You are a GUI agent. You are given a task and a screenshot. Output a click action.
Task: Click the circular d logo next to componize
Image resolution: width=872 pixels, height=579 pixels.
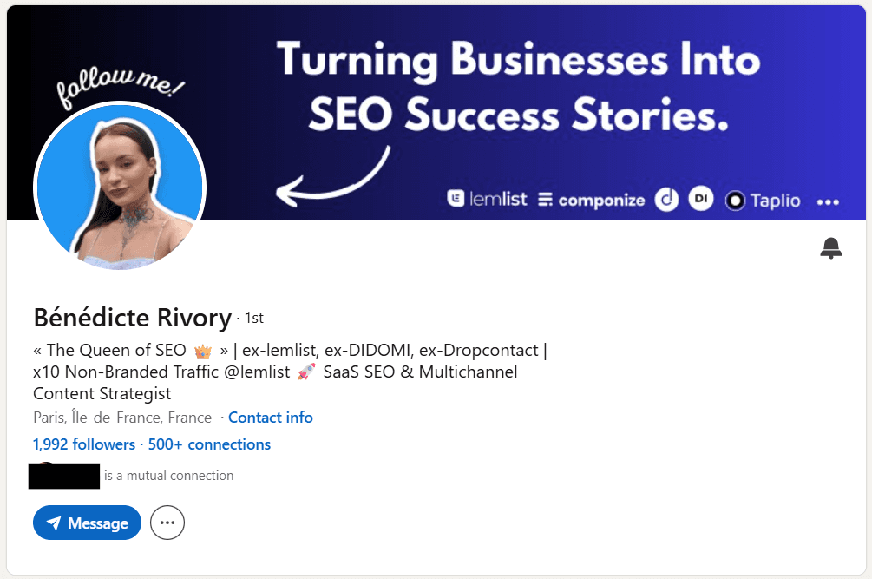tap(666, 199)
